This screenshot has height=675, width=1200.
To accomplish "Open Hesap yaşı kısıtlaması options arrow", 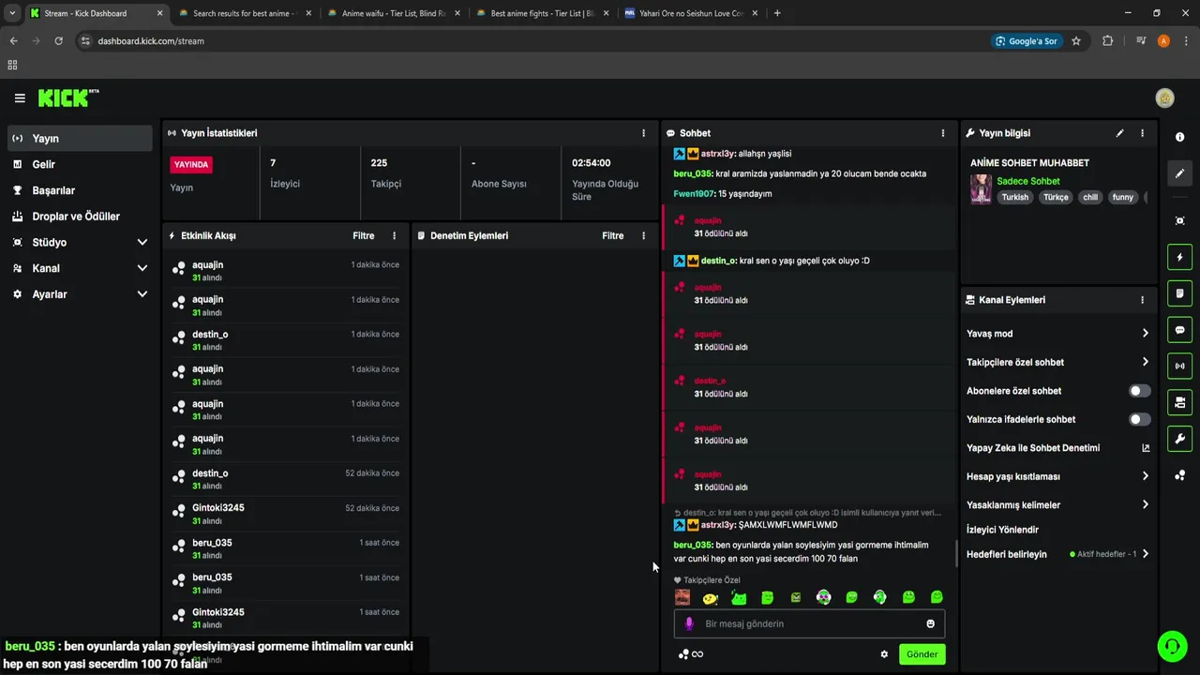I will [1145, 476].
